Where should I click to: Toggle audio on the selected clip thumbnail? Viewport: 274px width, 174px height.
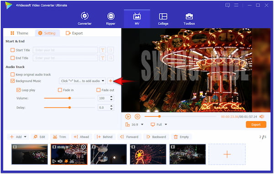pyautogui.click(x=60, y=161)
